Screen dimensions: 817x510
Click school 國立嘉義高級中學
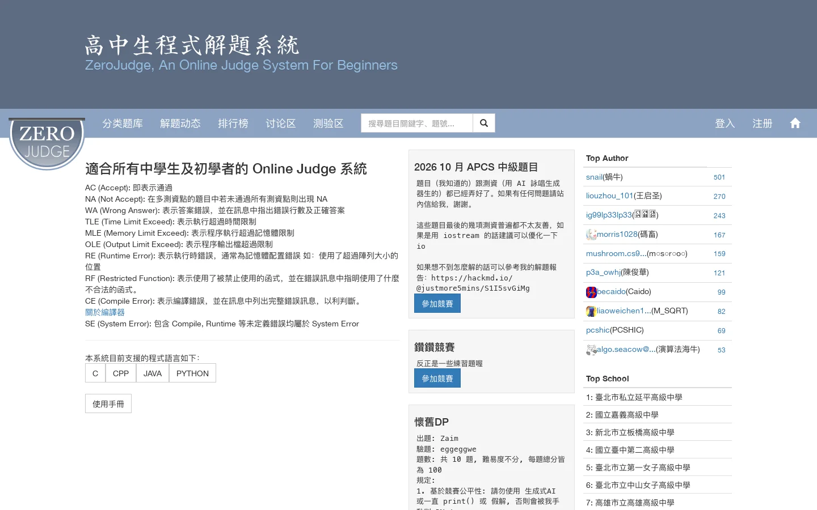tap(627, 415)
